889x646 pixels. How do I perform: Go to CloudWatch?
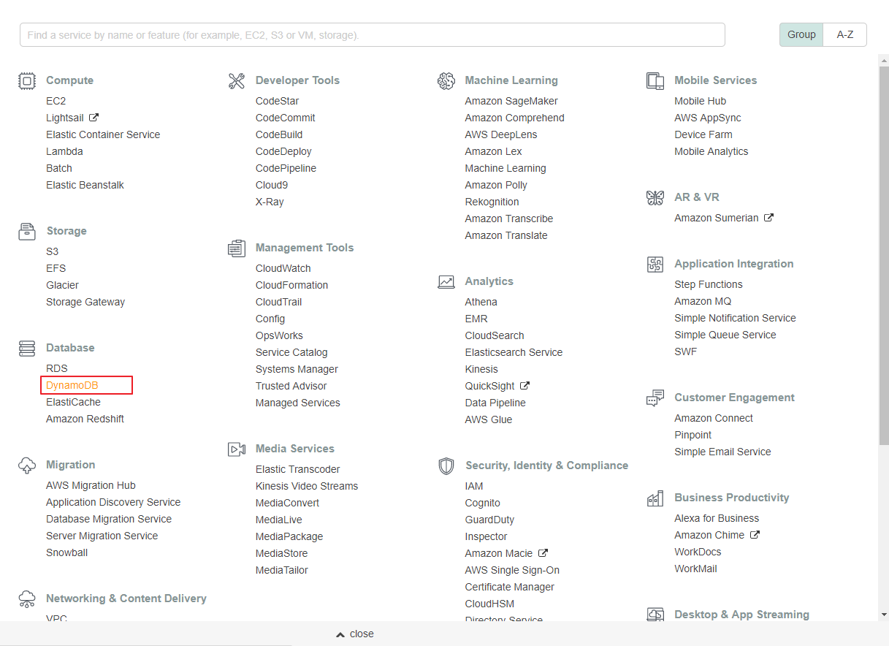tap(283, 268)
